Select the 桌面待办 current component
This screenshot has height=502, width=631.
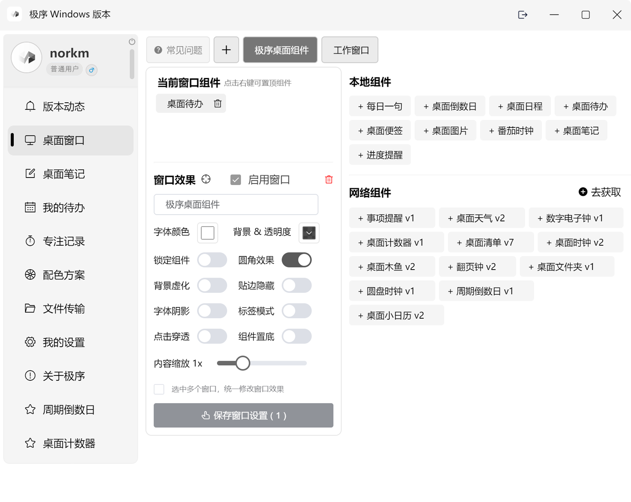(x=185, y=104)
